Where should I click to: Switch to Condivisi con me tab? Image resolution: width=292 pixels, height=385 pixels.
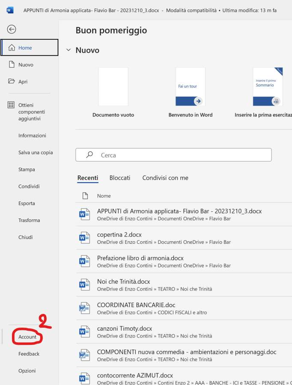(x=165, y=178)
